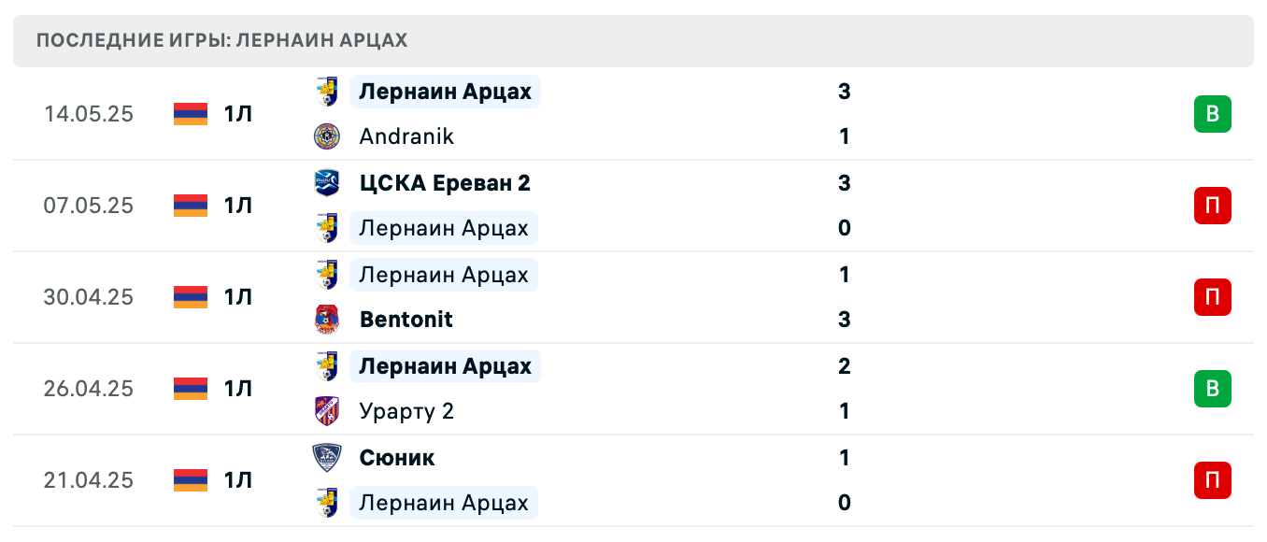Click the 1Л league label on the first row
Viewport: 1267px width, 542px height.
(x=237, y=114)
